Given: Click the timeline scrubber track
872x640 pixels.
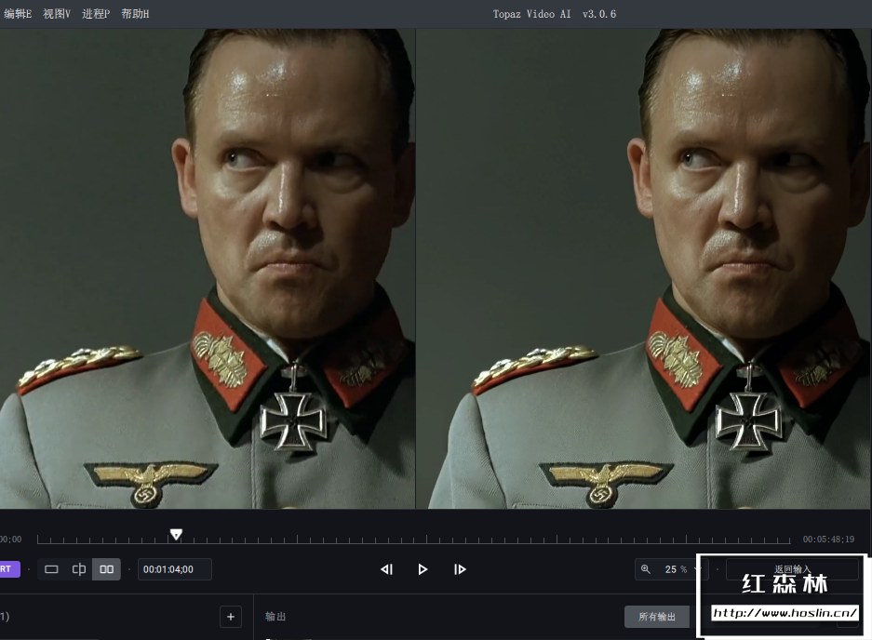Looking at the screenshot, I should tap(413, 540).
